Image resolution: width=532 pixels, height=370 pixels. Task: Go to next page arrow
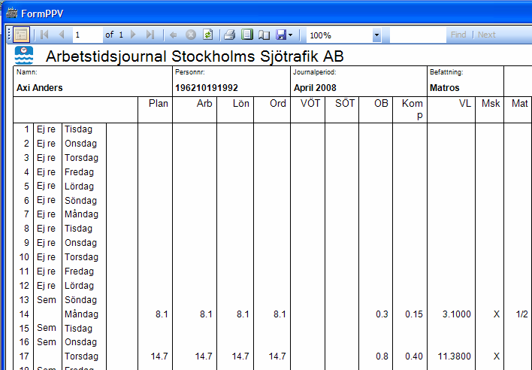pos(133,35)
